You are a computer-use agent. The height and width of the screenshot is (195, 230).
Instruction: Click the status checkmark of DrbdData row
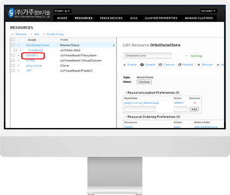tap(21, 50)
